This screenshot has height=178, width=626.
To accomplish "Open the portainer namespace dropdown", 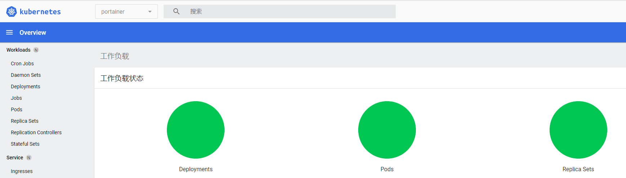I will coord(123,11).
